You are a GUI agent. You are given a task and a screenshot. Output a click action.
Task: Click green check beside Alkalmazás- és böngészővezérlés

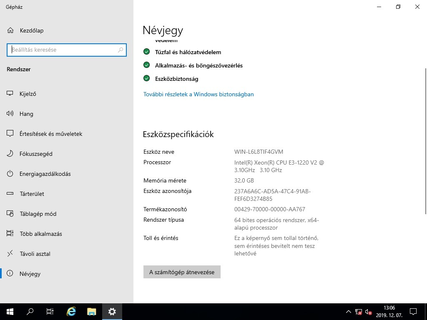coord(146,65)
